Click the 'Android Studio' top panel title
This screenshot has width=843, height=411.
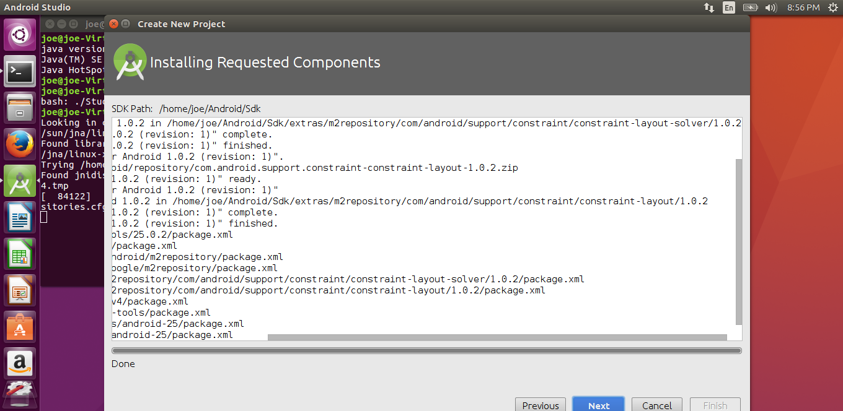tap(37, 7)
